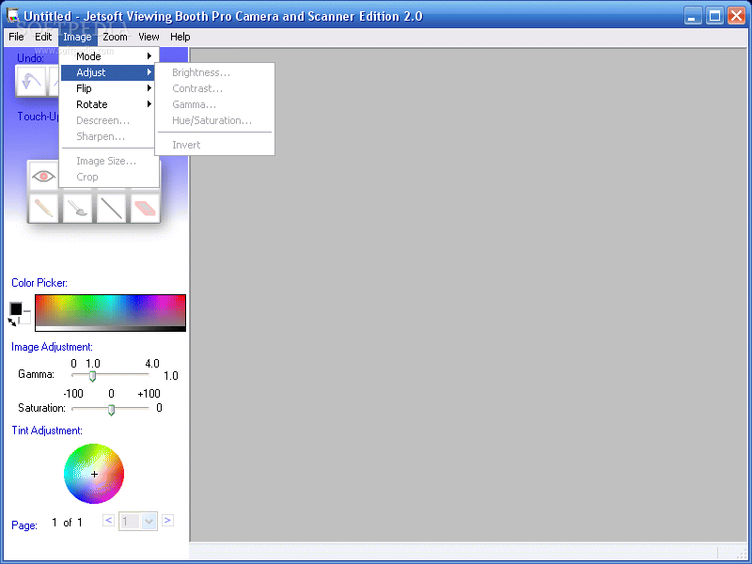Choose Sharpen... from Image menu
Screen dimensions: 752x564
point(109,136)
